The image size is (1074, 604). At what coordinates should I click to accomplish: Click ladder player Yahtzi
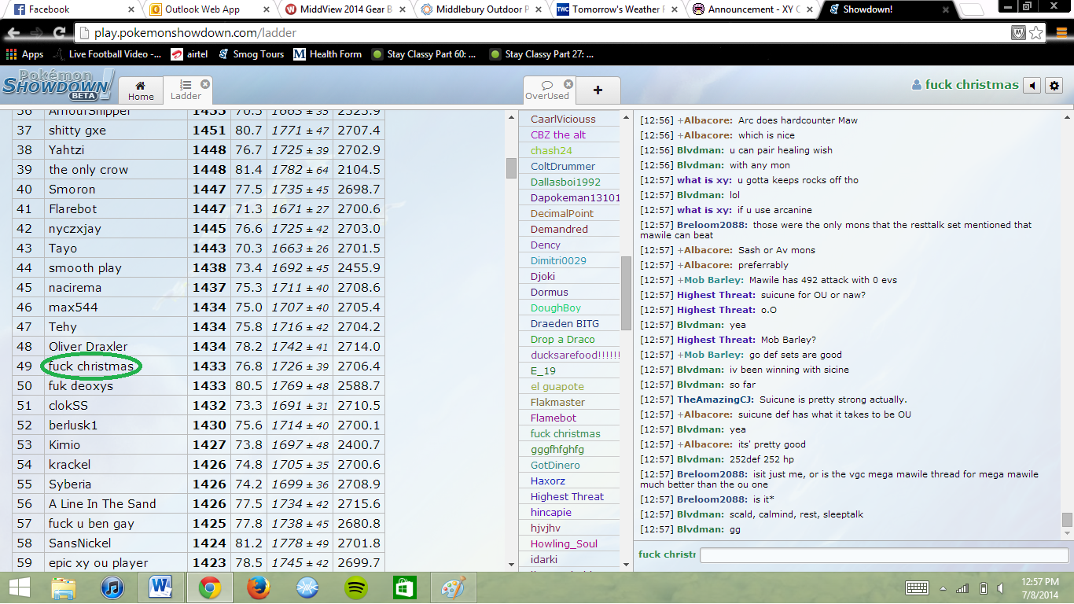[x=67, y=149]
